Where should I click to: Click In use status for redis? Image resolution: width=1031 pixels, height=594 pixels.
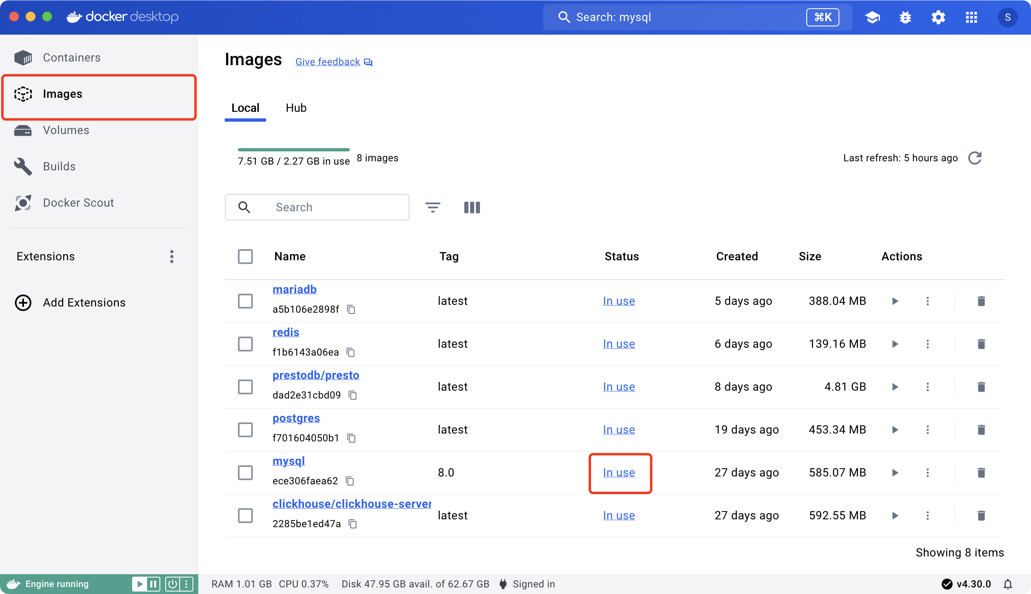pyautogui.click(x=619, y=344)
